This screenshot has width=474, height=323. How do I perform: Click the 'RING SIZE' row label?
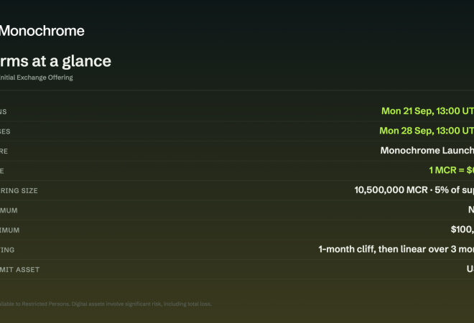(x=19, y=191)
